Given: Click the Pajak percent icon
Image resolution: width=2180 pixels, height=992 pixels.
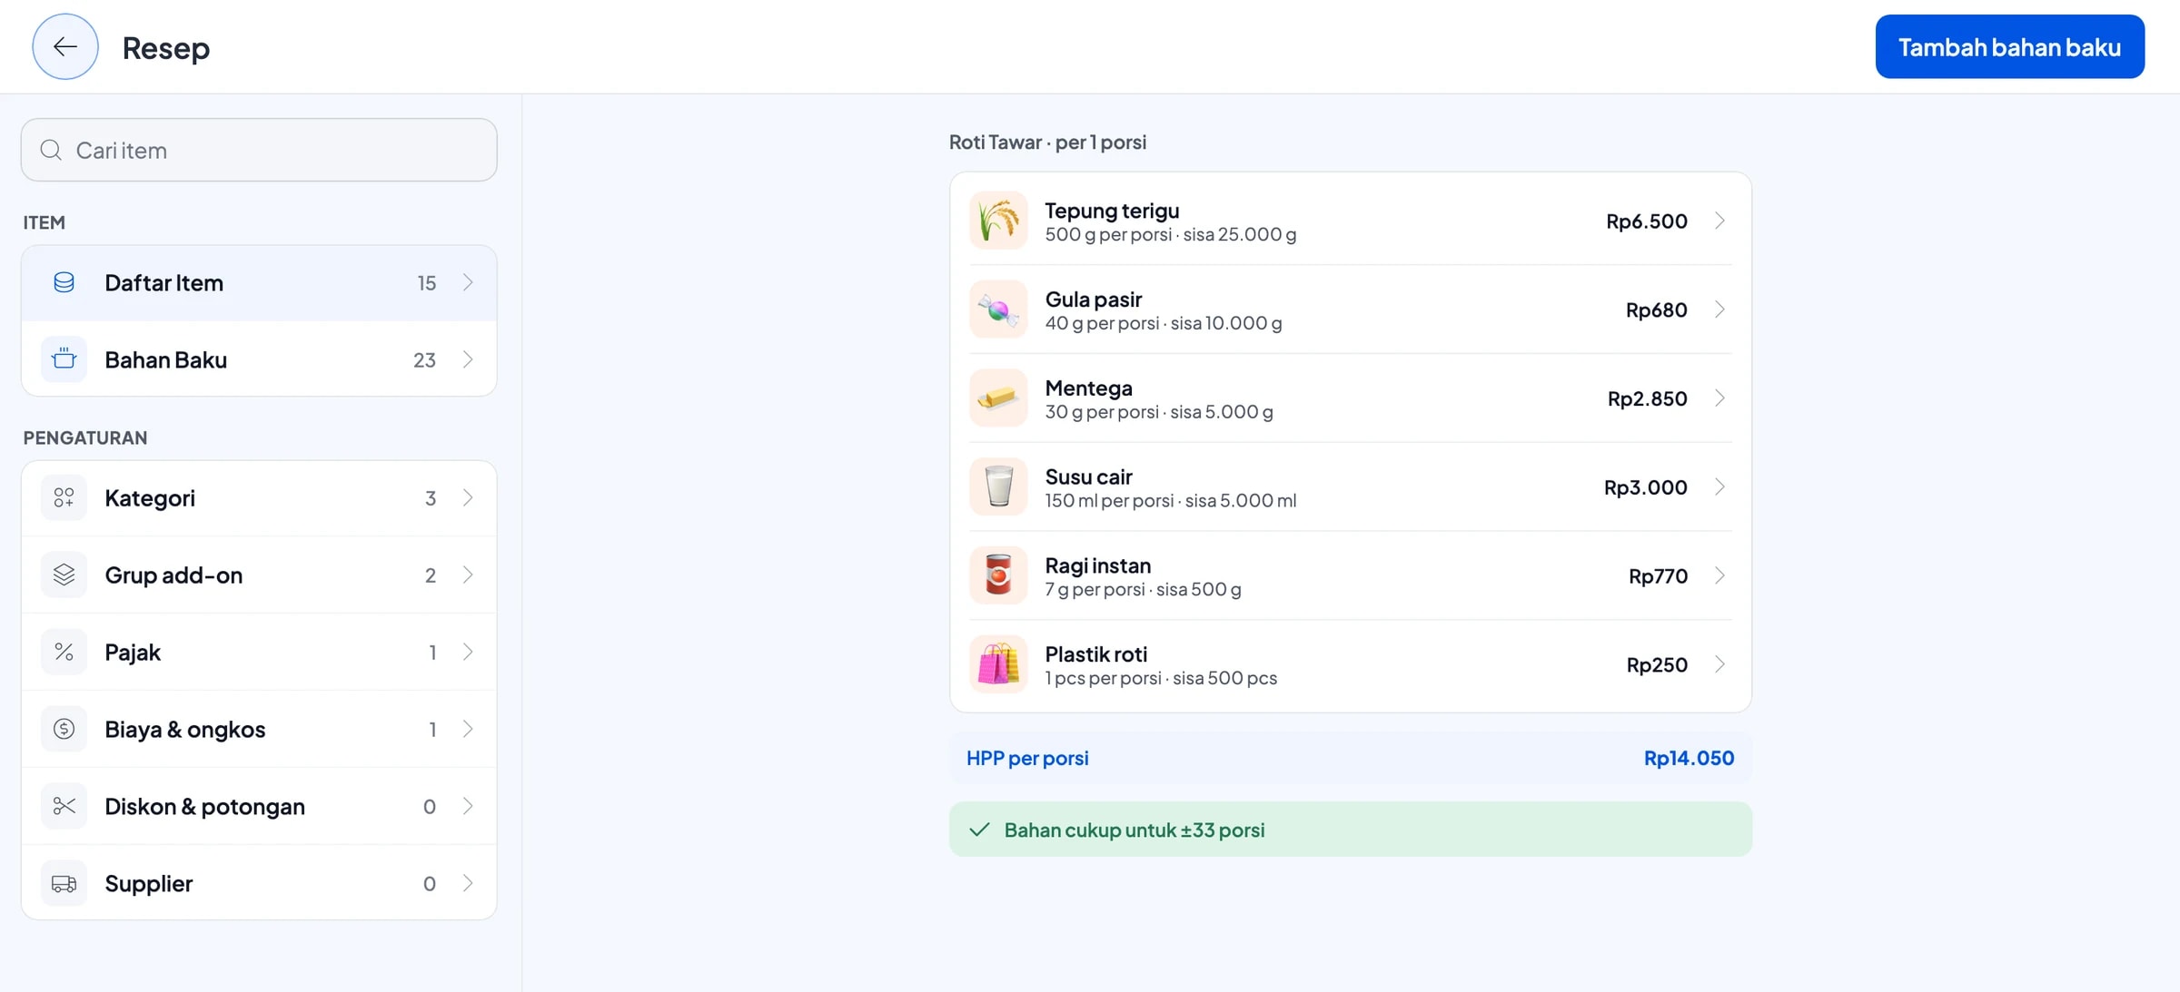Looking at the screenshot, I should pos(64,652).
